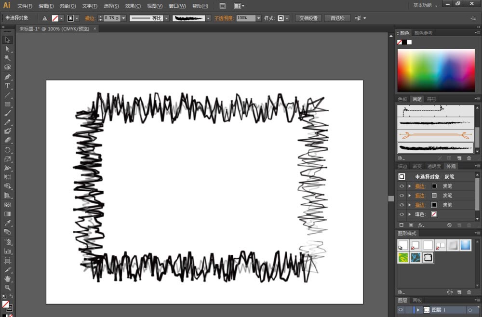Select the Rectangle tool

pyautogui.click(x=7, y=104)
